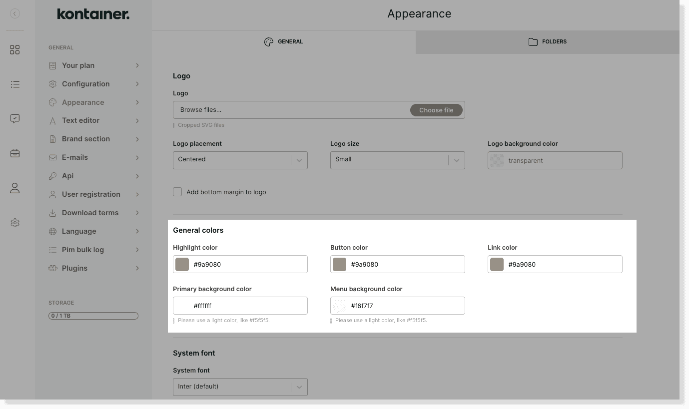The height and width of the screenshot is (409, 689).
Task: Open the Button color swatch picker
Action: [339, 264]
